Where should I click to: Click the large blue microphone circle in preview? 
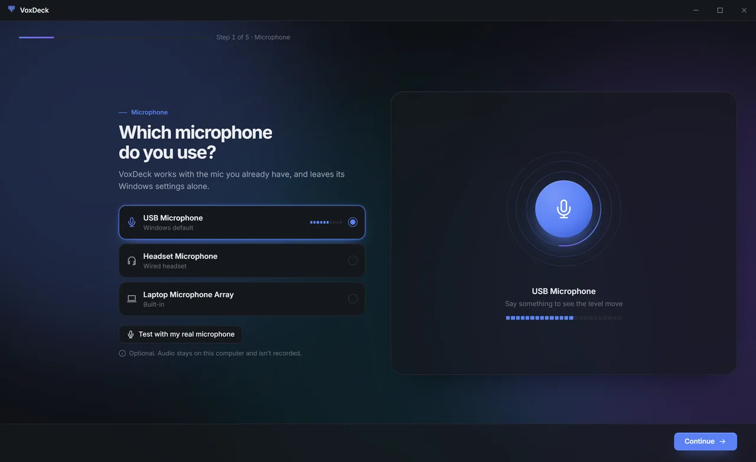coord(563,209)
